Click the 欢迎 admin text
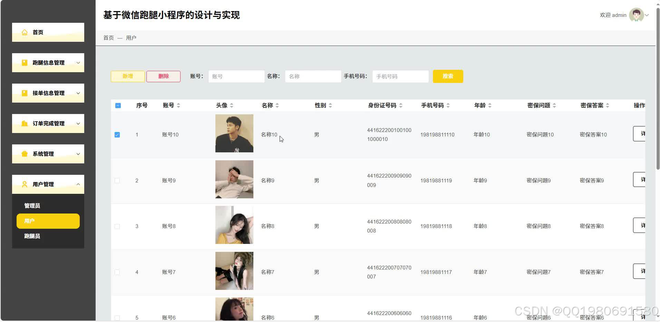This screenshot has width=660, height=322. (x=613, y=15)
